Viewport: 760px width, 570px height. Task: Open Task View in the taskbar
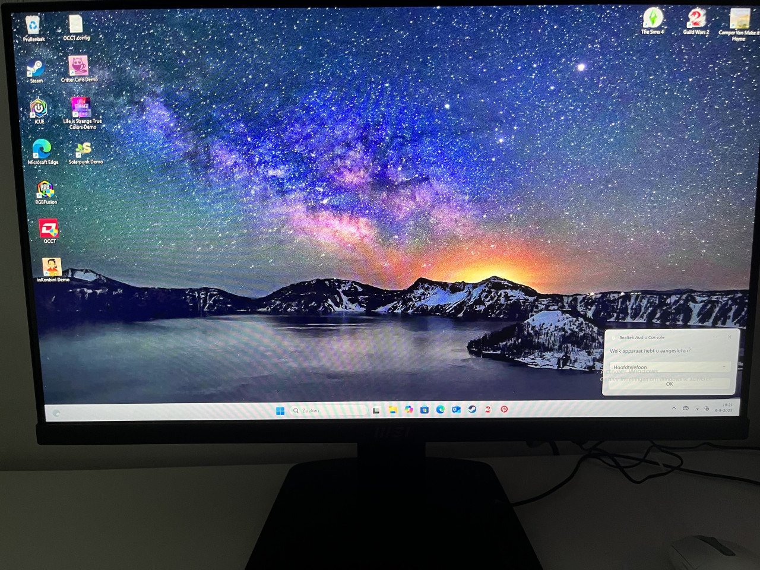[x=376, y=411]
